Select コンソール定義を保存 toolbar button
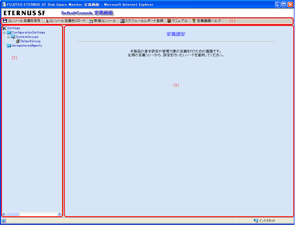Screen dimensions: 295x225 pyautogui.click(x=22, y=21)
